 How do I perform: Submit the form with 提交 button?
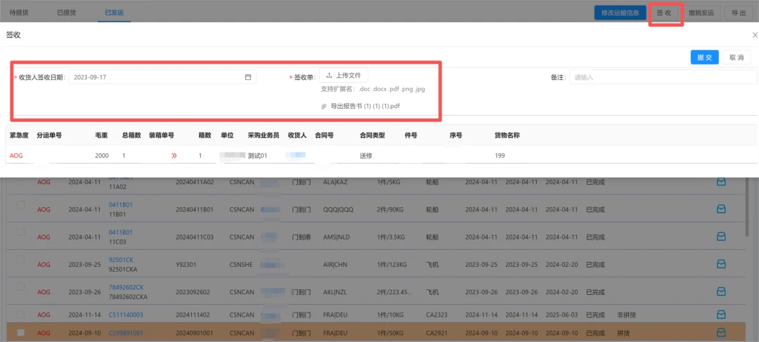pos(704,58)
